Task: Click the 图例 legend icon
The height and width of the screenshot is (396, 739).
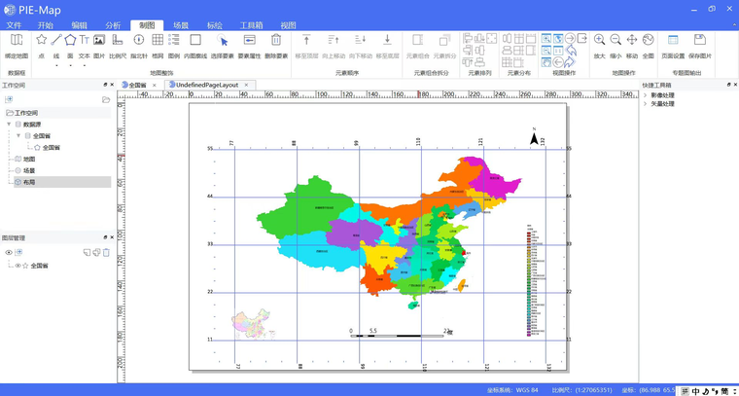Action: pyautogui.click(x=174, y=46)
